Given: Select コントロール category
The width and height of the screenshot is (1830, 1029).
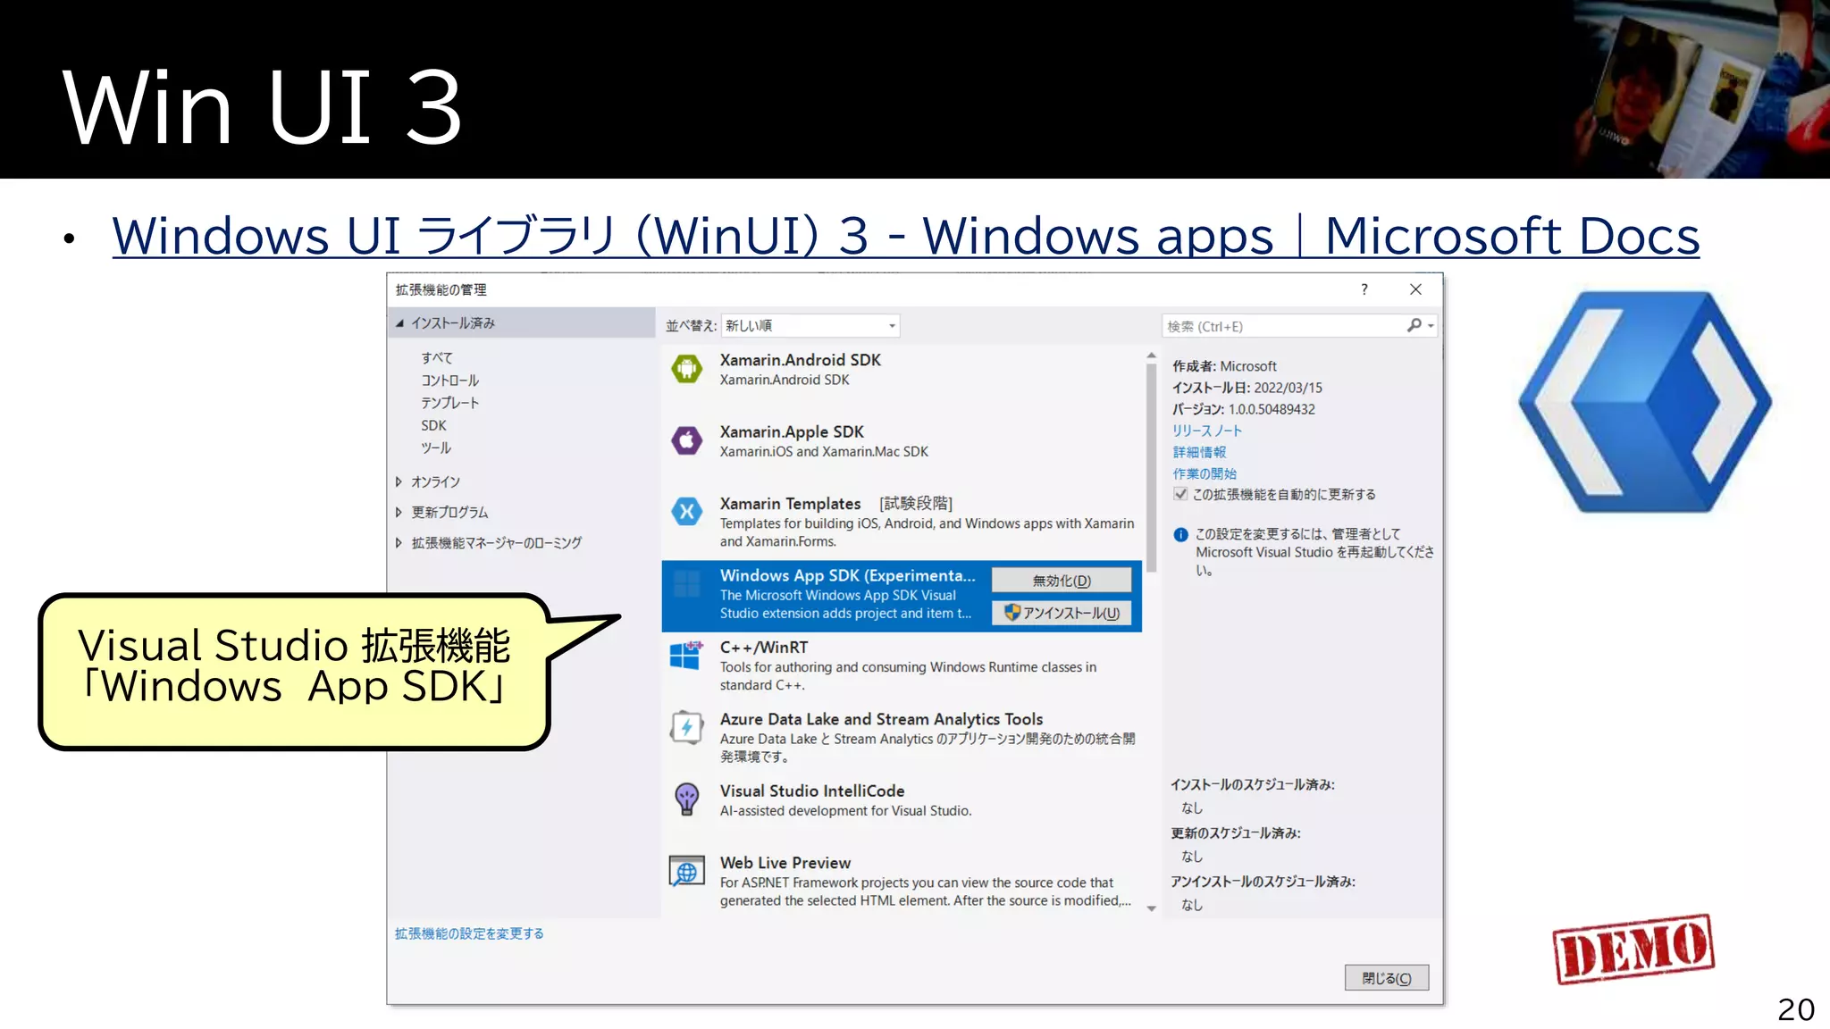Looking at the screenshot, I should click(449, 380).
